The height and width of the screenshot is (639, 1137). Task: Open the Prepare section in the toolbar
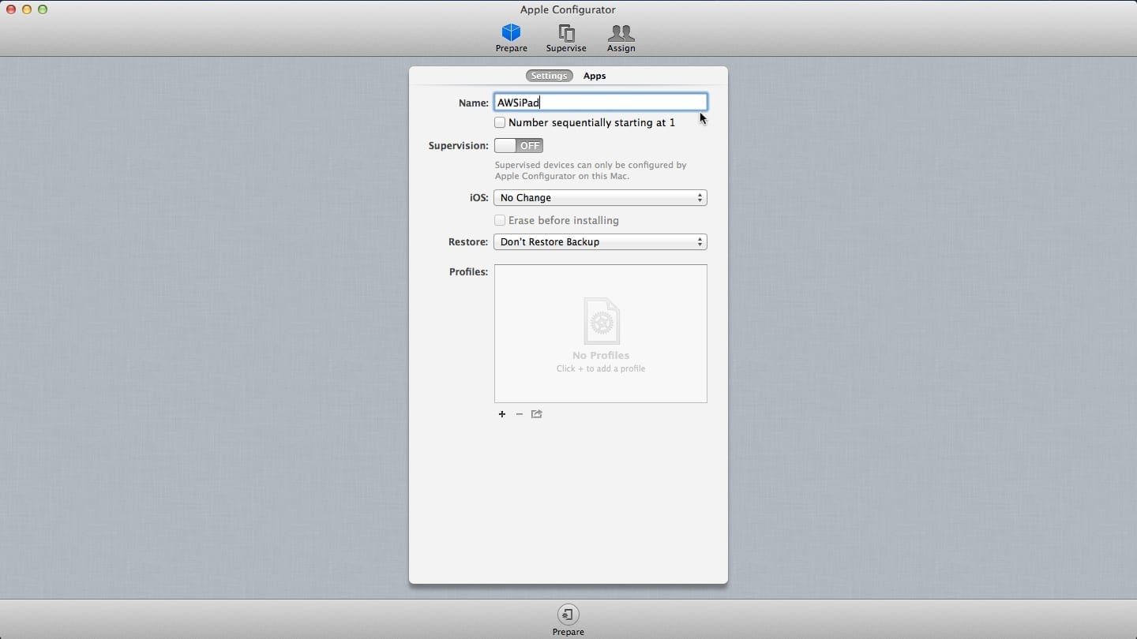click(x=511, y=37)
